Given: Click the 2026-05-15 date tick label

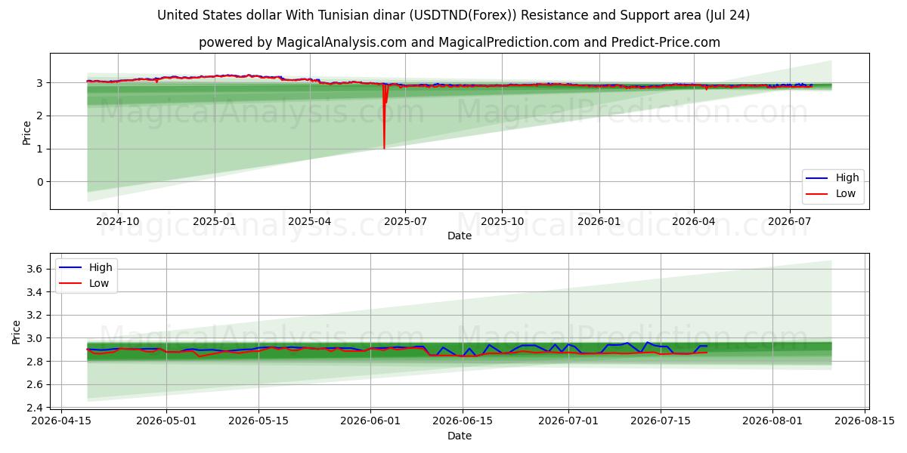Looking at the screenshot, I should point(258,422).
